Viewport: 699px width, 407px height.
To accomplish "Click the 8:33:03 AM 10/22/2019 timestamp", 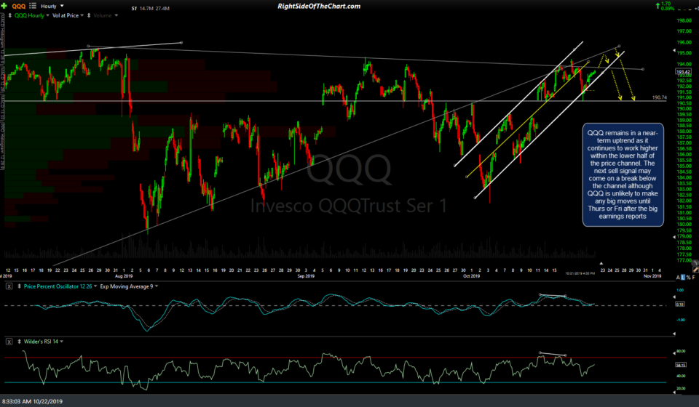I will coord(32,401).
